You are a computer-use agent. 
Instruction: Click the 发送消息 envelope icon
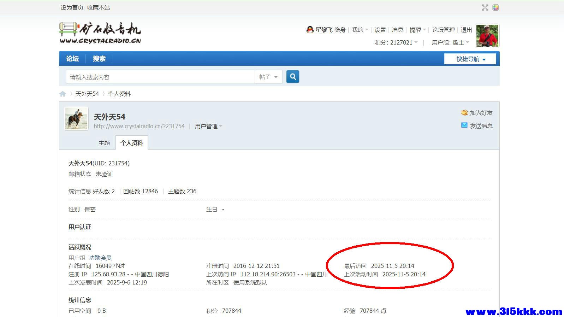(464, 125)
